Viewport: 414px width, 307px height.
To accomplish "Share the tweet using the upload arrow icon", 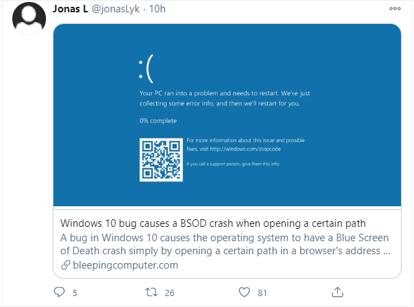I will (x=337, y=292).
